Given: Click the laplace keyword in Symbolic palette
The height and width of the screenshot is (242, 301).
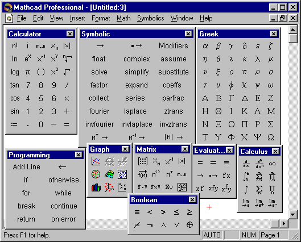Looking at the screenshot, I should pyautogui.click(x=135, y=111).
